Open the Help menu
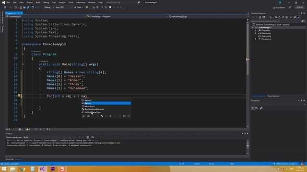The height and width of the screenshot is (172, 307). pos(101,2)
